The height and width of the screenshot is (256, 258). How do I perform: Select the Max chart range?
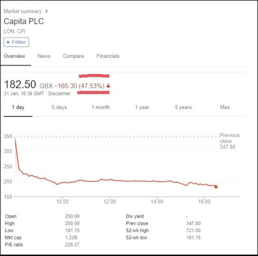point(225,107)
